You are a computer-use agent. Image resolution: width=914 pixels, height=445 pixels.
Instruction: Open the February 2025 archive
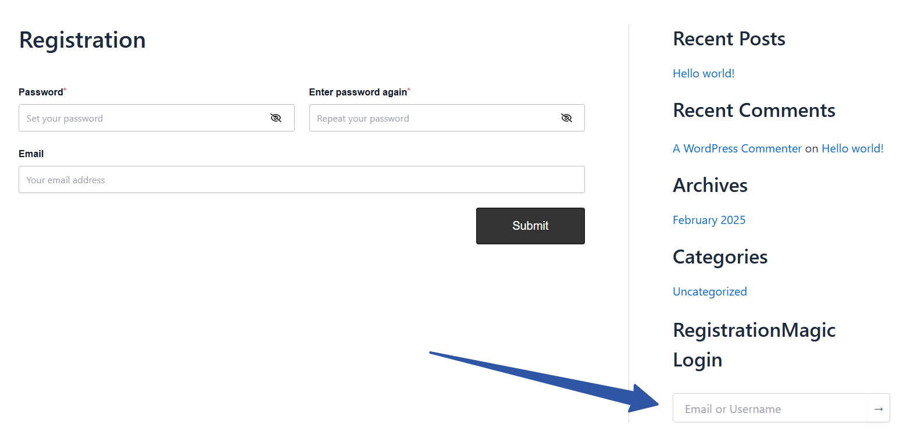click(x=709, y=220)
